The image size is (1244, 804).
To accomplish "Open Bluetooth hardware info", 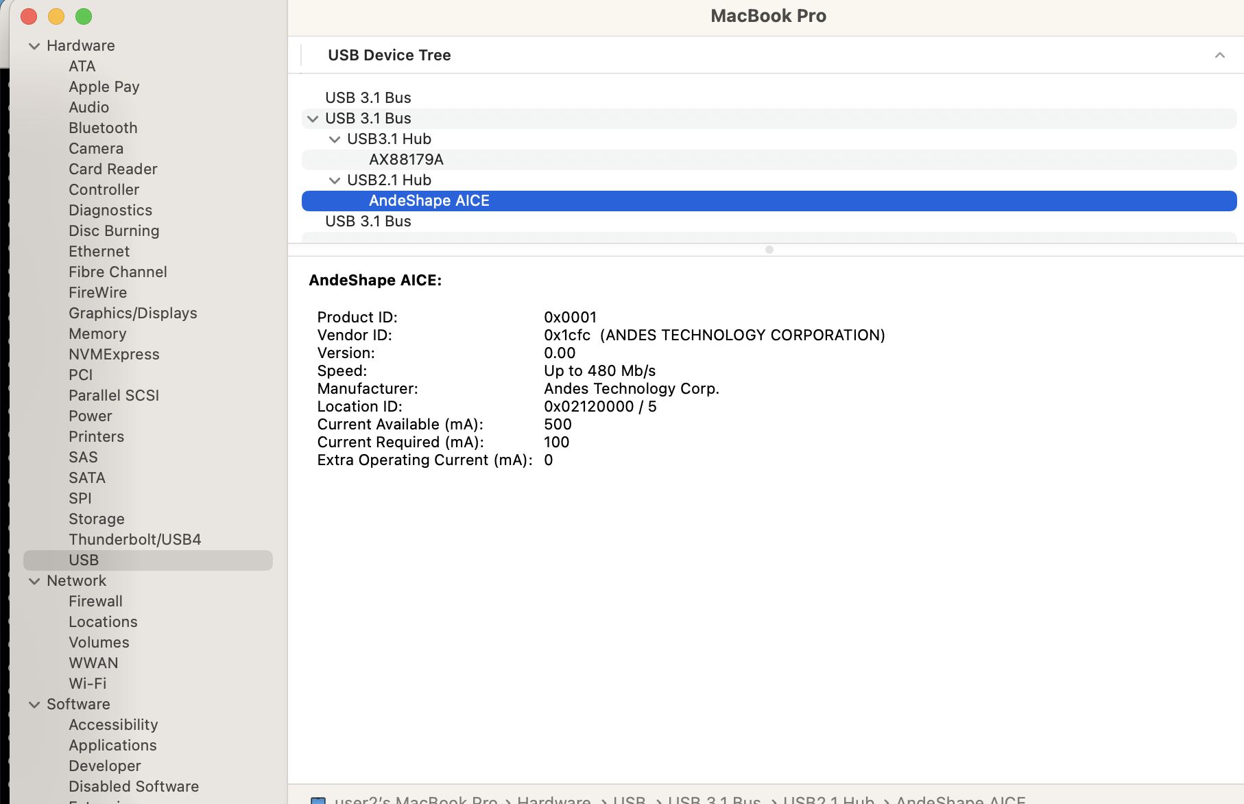I will [x=103, y=128].
